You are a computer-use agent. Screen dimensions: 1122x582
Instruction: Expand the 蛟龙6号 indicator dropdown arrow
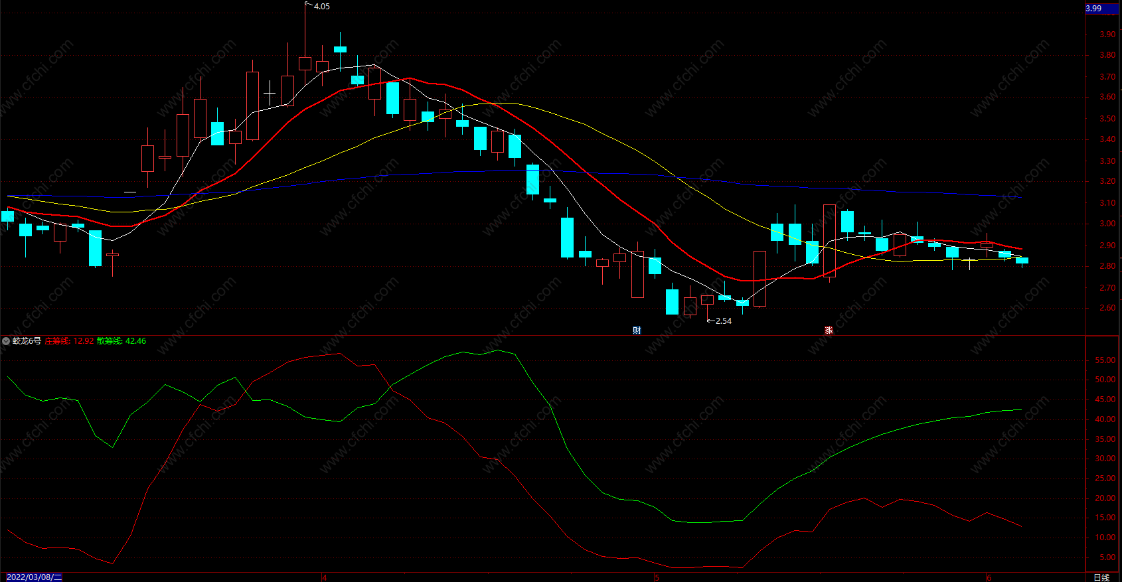point(6,341)
